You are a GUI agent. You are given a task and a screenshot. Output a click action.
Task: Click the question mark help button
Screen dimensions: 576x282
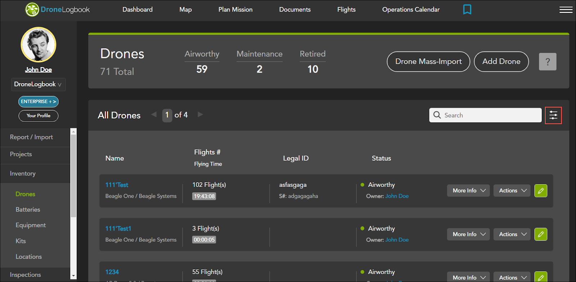pos(548,62)
